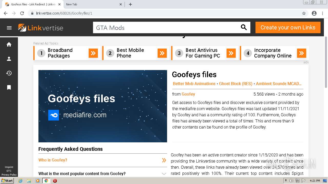This screenshot has height=184, width=328.
Task: Click the search magnifier icon
Action: click(x=244, y=27)
